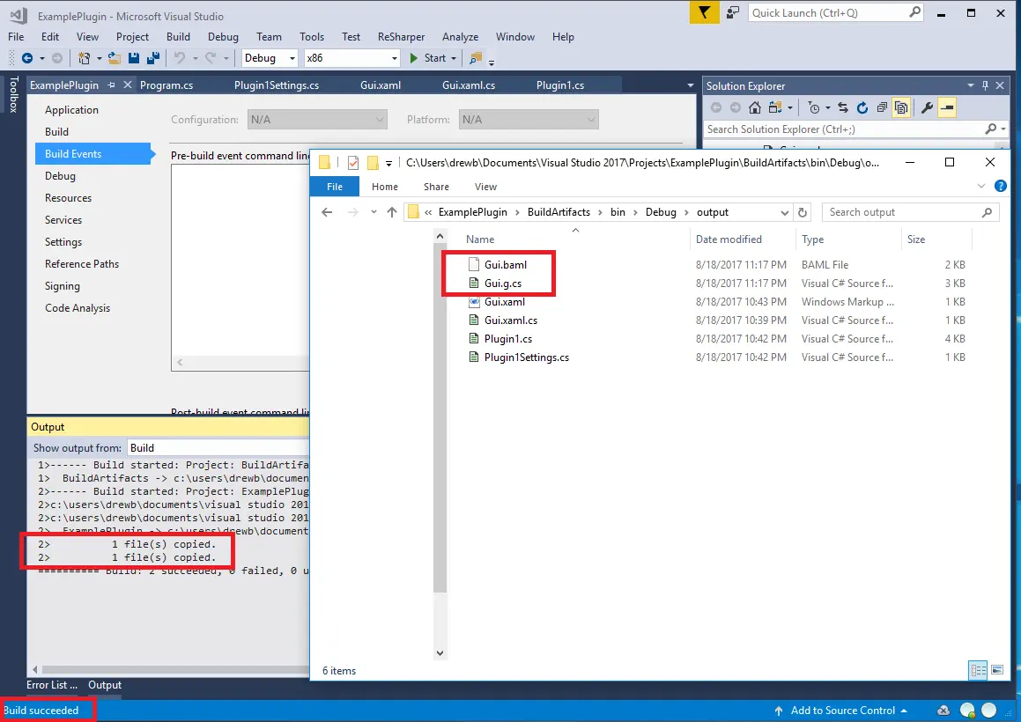The image size is (1021, 722).
Task: Switch to the Program.cs tab
Action: coord(166,85)
